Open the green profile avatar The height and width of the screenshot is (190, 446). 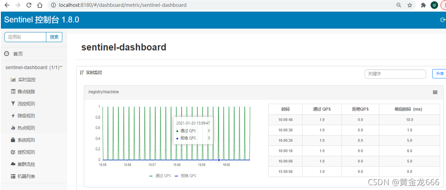tap(434, 5)
